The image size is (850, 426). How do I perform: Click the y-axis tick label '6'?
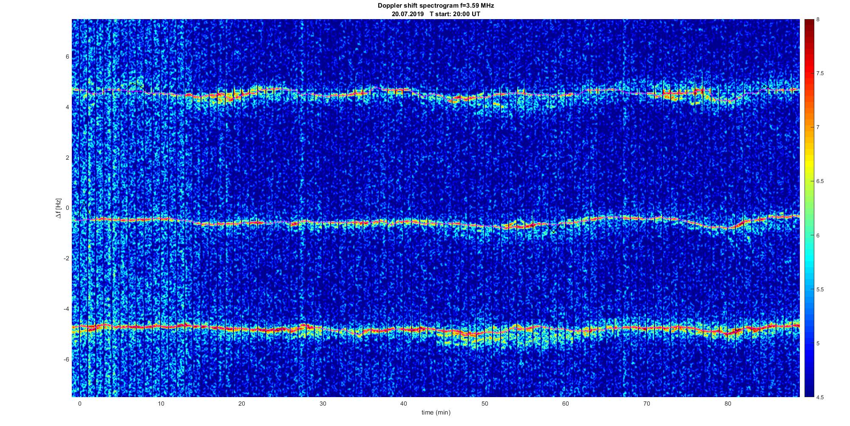click(68, 57)
